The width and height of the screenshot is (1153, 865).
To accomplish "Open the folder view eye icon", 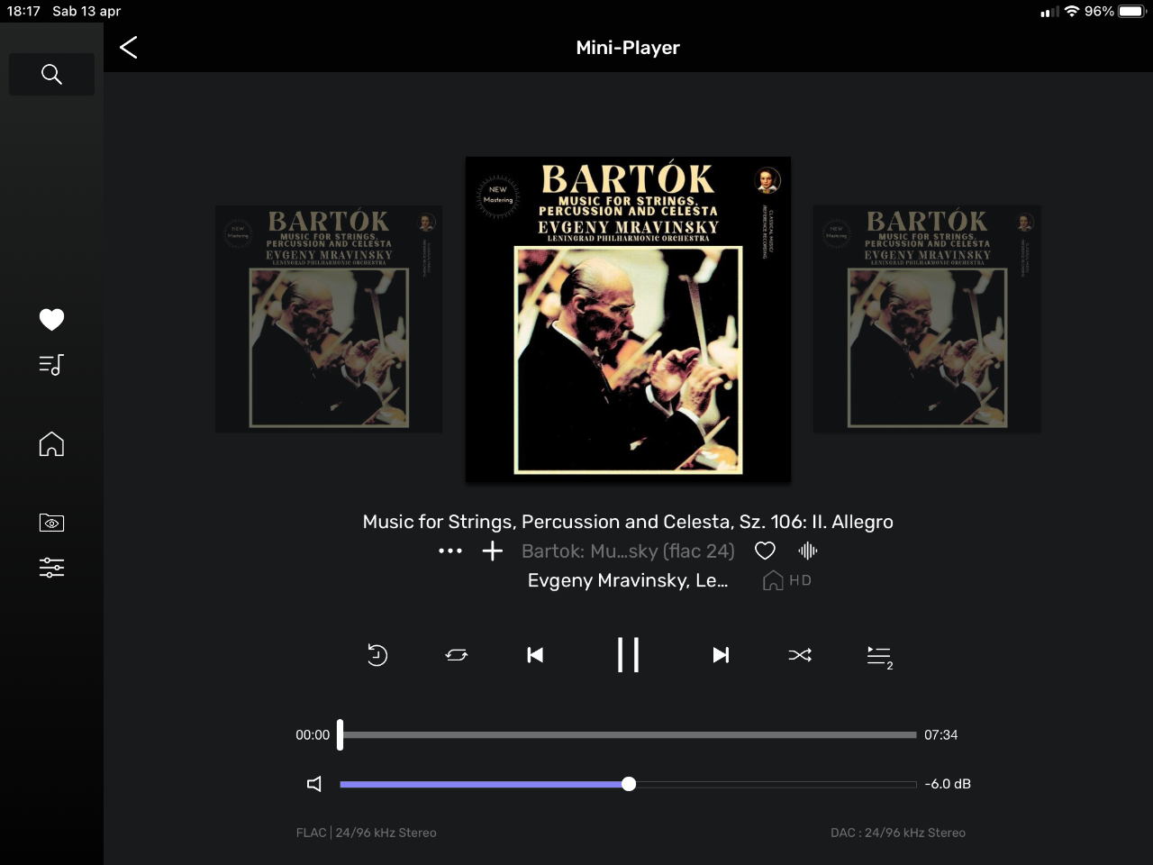I will 51,523.
